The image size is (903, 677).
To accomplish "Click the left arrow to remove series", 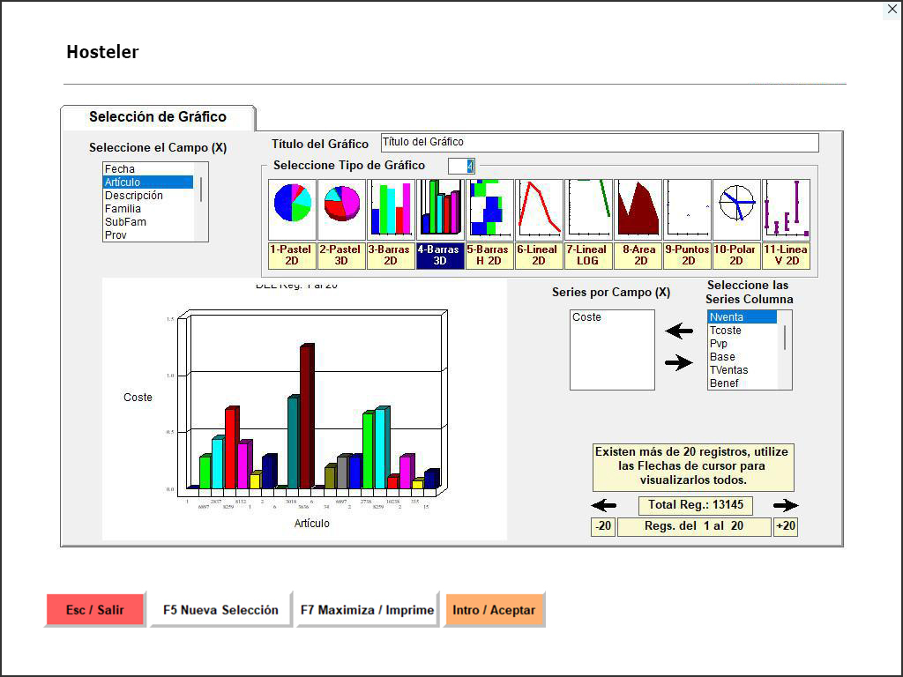I will point(679,331).
